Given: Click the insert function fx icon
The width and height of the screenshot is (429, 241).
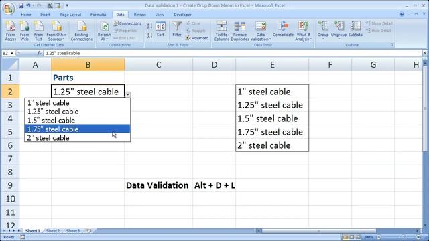Looking at the screenshot, I should [40, 53].
